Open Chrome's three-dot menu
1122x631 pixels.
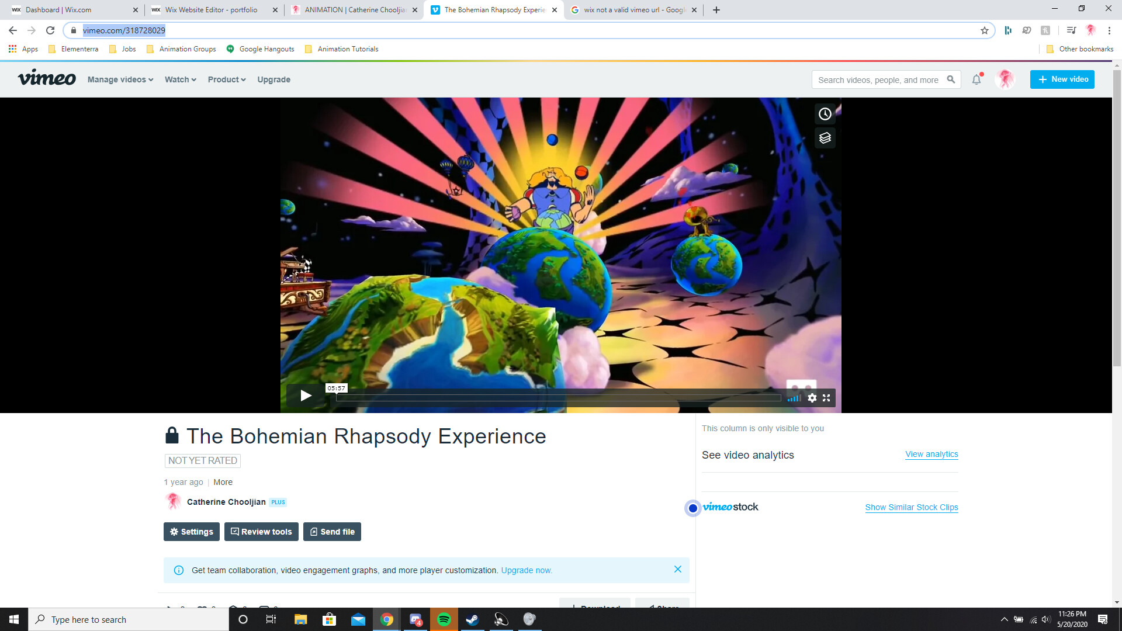pyautogui.click(x=1109, y=30)
